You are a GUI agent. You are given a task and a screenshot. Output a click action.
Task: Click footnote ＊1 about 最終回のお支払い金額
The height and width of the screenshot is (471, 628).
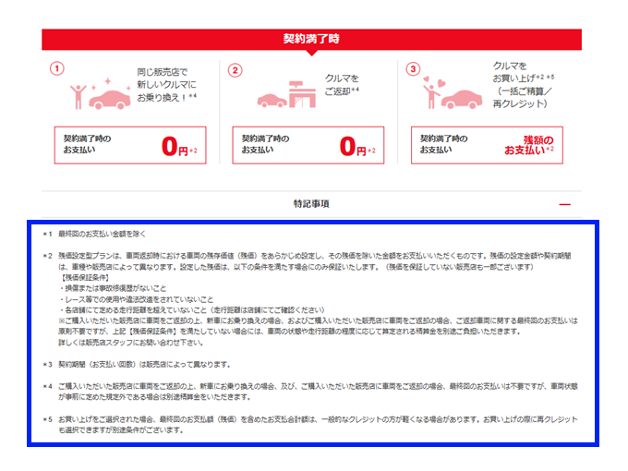click(x=100, y=234)
